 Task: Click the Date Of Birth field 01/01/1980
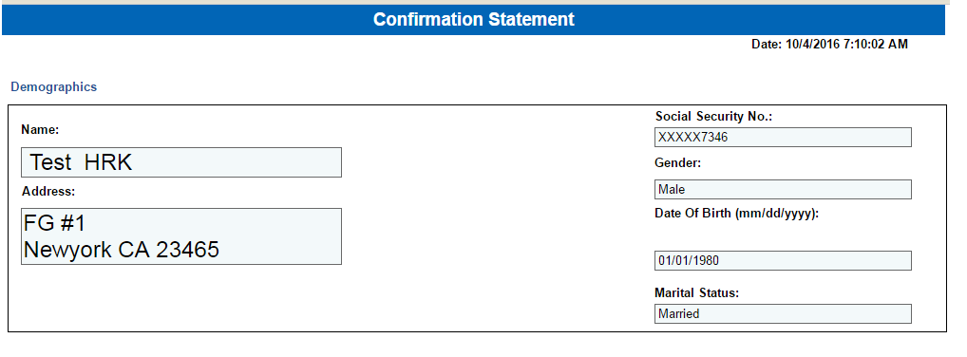[783, 260]
